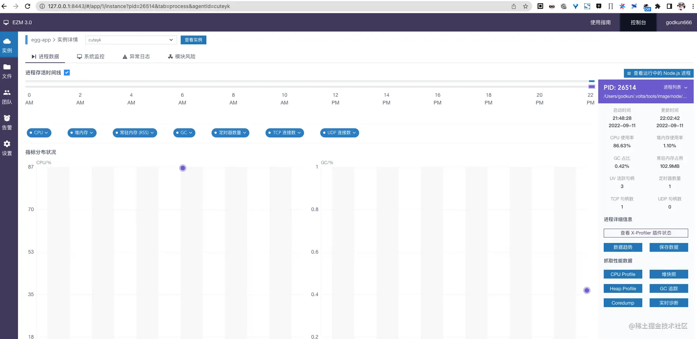The image size is (697, 339).
Task: Open the 文件 sidebar section
Action: point(7,71)
